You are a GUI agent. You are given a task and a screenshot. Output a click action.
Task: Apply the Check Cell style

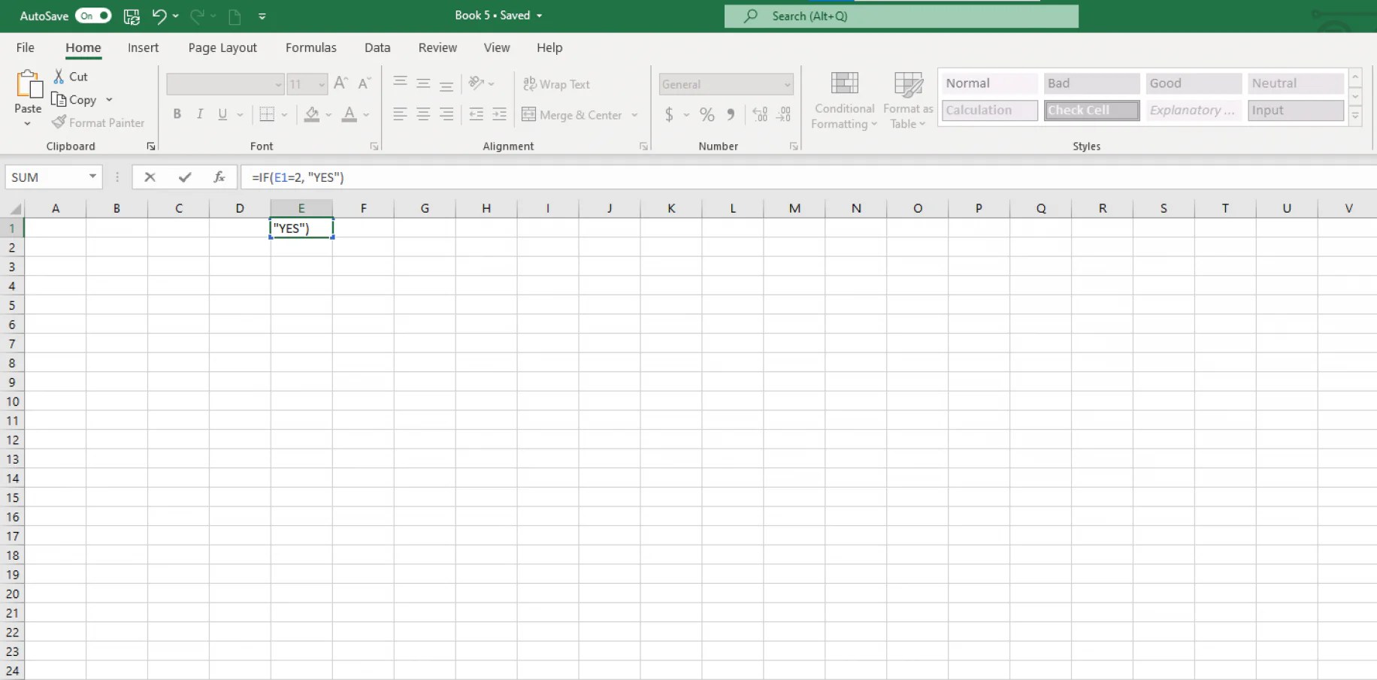[x=1091, y=110]
